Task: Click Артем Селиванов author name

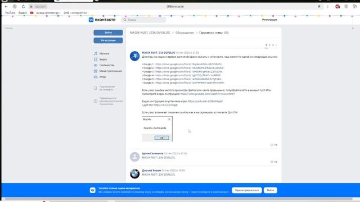Action: point(152,154)
